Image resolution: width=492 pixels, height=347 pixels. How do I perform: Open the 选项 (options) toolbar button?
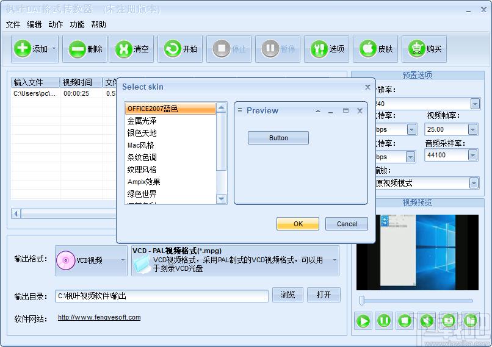(x=327, y=49)
